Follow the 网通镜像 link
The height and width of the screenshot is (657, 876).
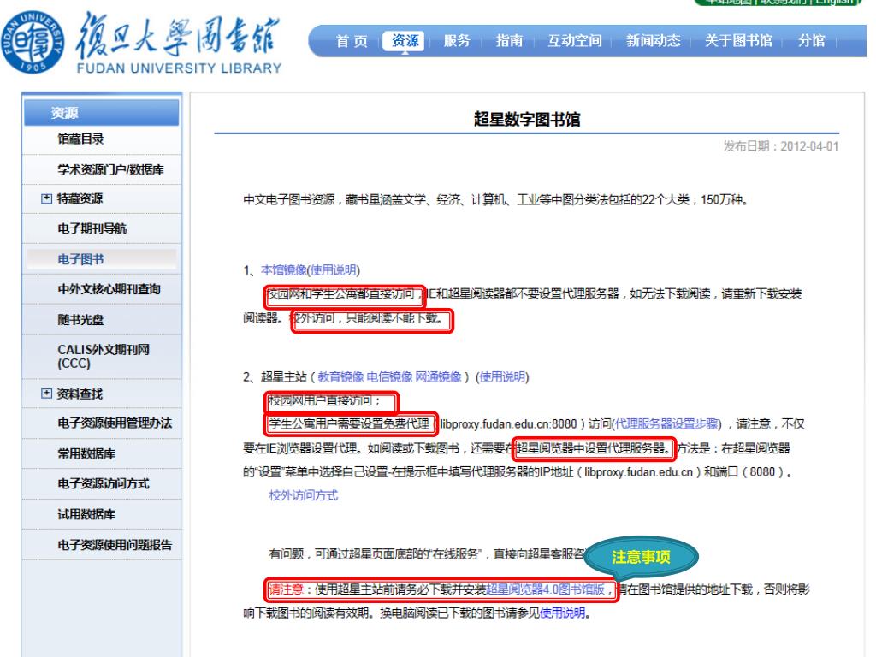438,377
